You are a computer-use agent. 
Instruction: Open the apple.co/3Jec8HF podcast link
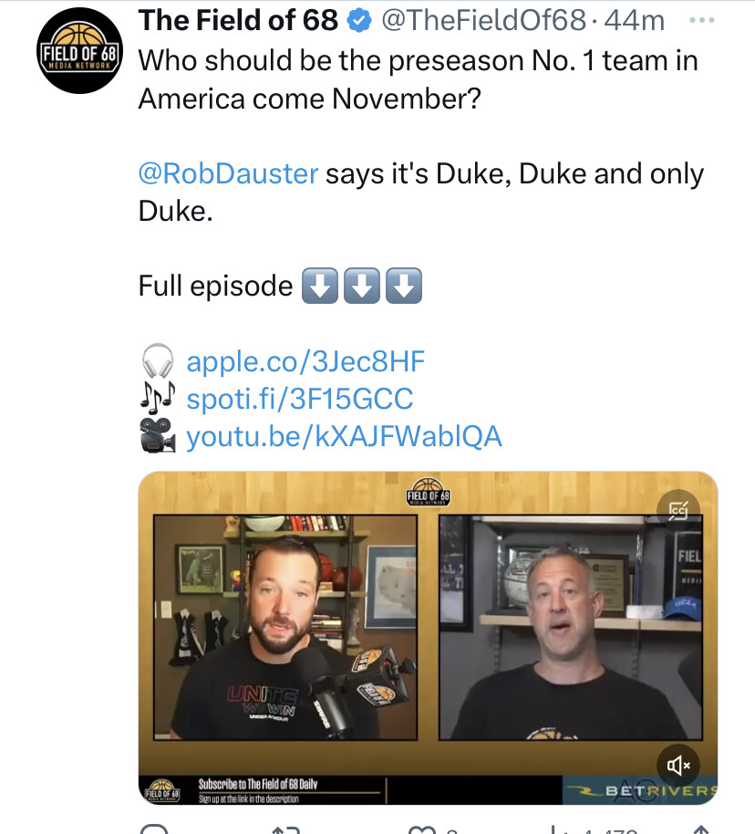305,361
